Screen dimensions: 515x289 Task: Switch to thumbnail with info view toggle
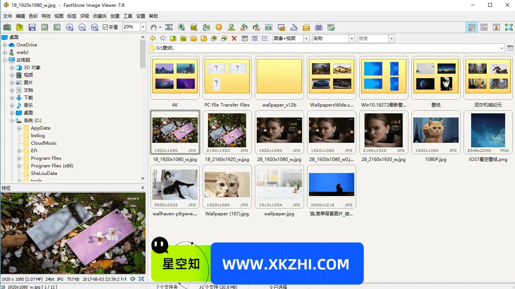click(484, 27)
